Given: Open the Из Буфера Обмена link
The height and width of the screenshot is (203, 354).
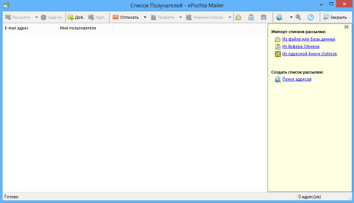Looking at the screenshot, I should (x=301, y=46).
